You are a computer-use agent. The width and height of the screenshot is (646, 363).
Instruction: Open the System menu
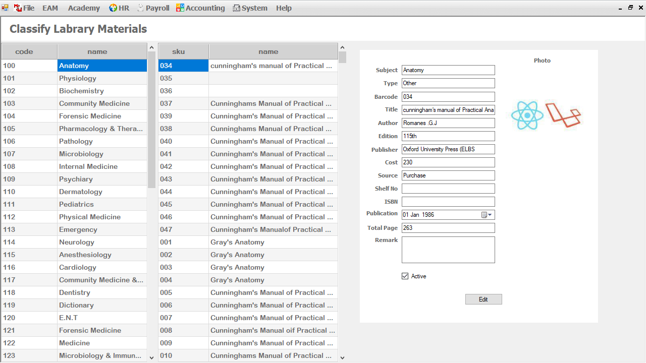tap(250, 8)
